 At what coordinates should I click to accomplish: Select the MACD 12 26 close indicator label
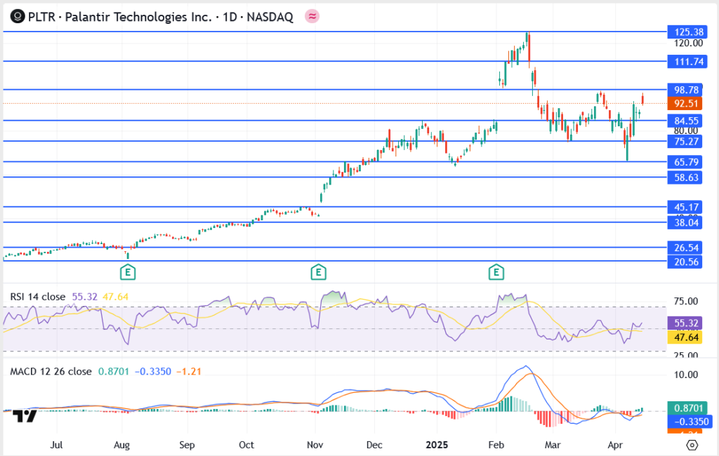pyautogui.click(x=51, y=371)
